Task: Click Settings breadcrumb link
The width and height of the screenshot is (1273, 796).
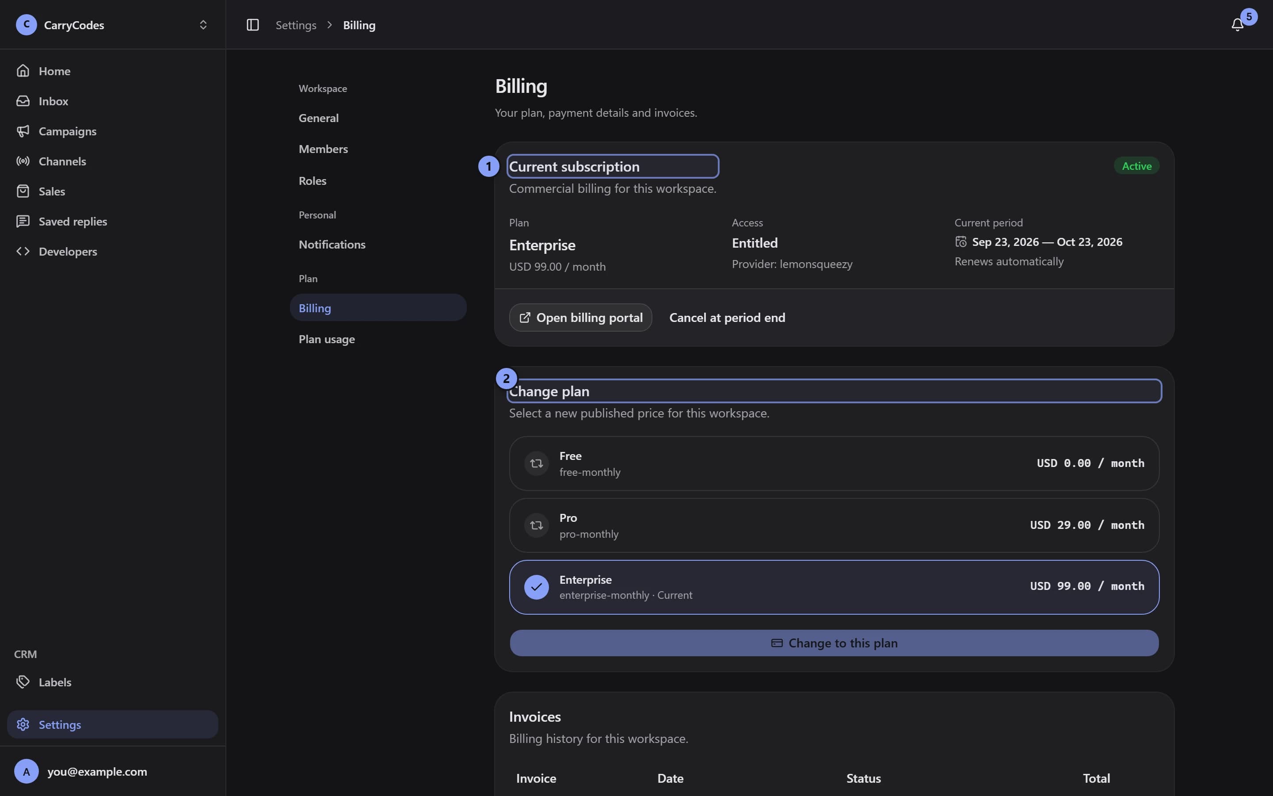Action: pos(296,25)
